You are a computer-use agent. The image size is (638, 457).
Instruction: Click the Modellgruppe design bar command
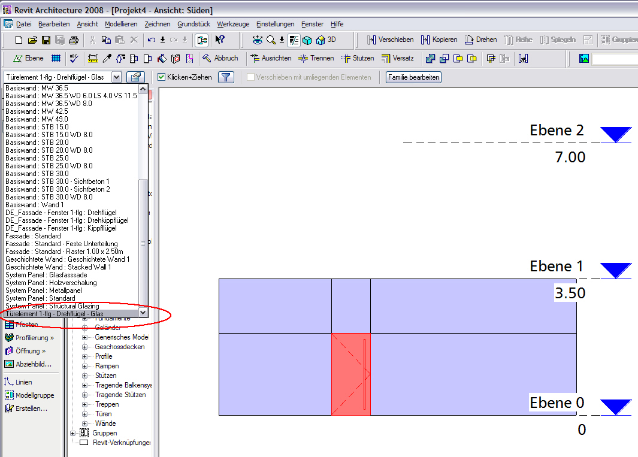tap(29, 395)
